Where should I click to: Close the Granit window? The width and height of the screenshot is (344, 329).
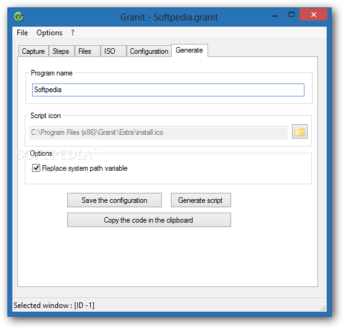tap(313, 14)
